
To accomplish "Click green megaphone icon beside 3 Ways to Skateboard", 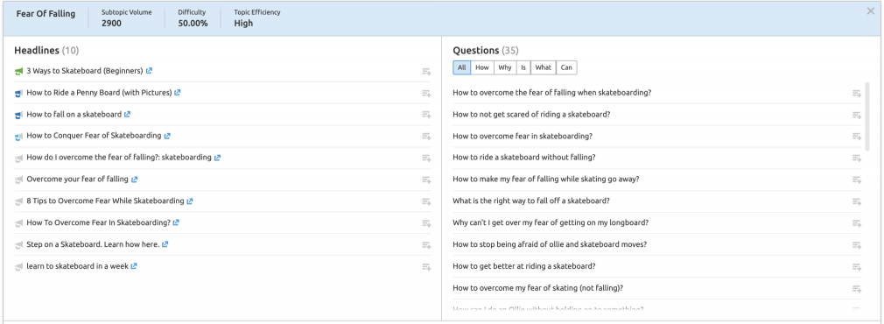I will 19,71.
